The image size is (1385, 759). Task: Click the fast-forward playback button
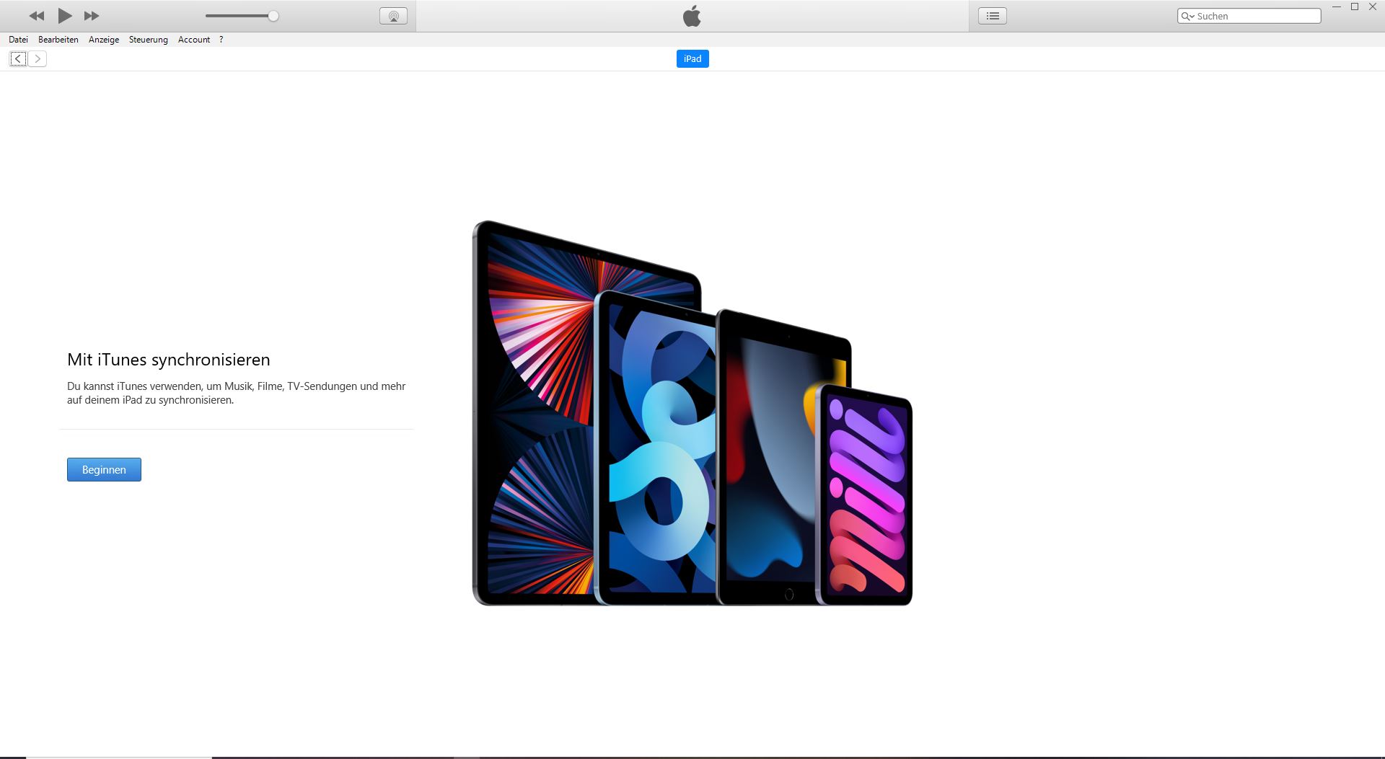(92, 16)
